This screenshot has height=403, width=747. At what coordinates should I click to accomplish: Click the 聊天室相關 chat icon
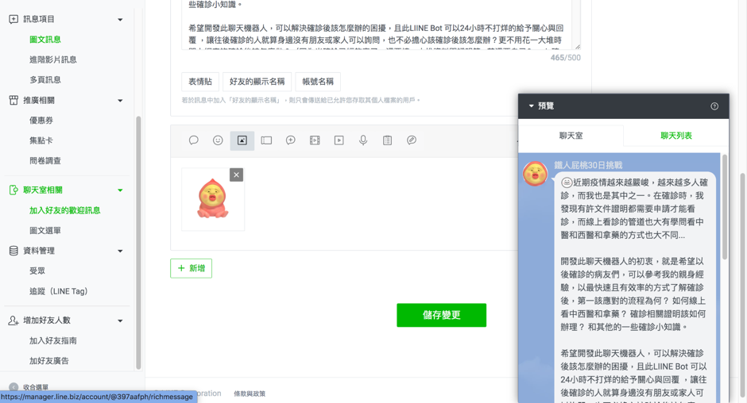click(14, 190)
